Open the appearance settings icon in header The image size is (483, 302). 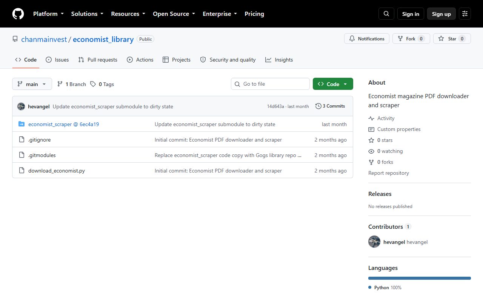tap(465, 14)
